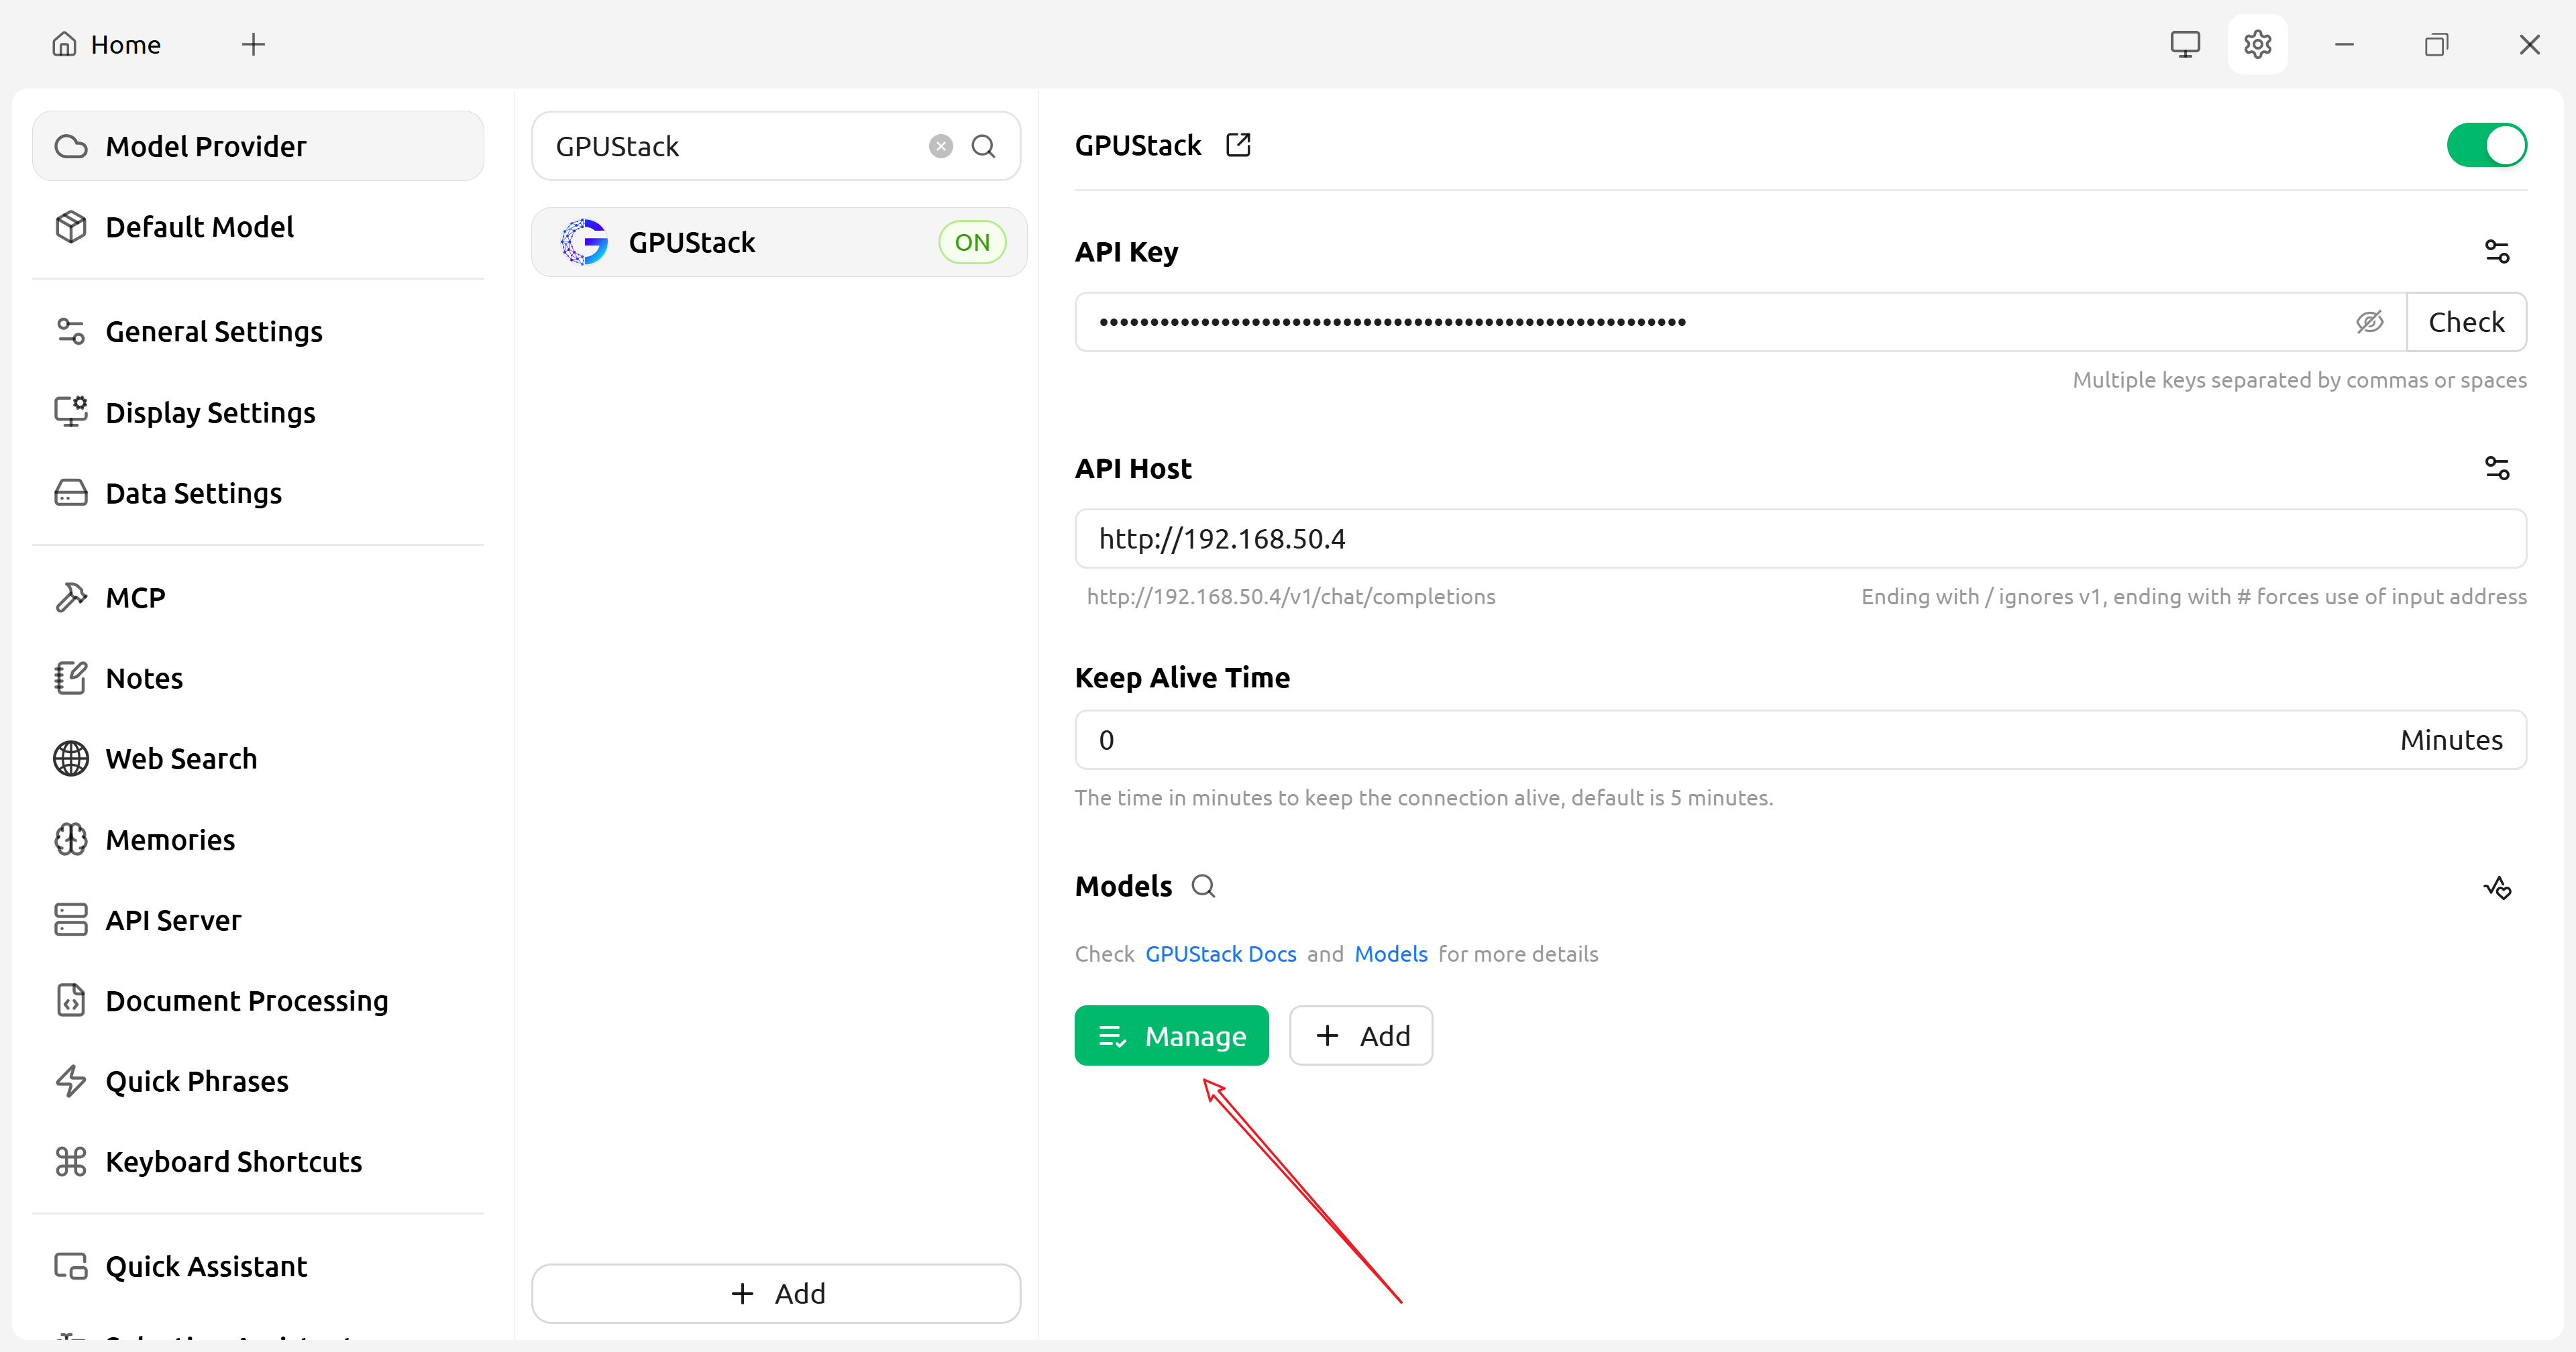Screen dimensions: 2576x1352
Task: Open settings gear in title bar
Action: pos(2257,44)
